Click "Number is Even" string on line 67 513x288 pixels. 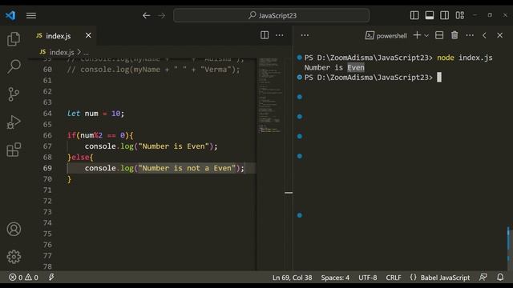[x=174, y=146]
